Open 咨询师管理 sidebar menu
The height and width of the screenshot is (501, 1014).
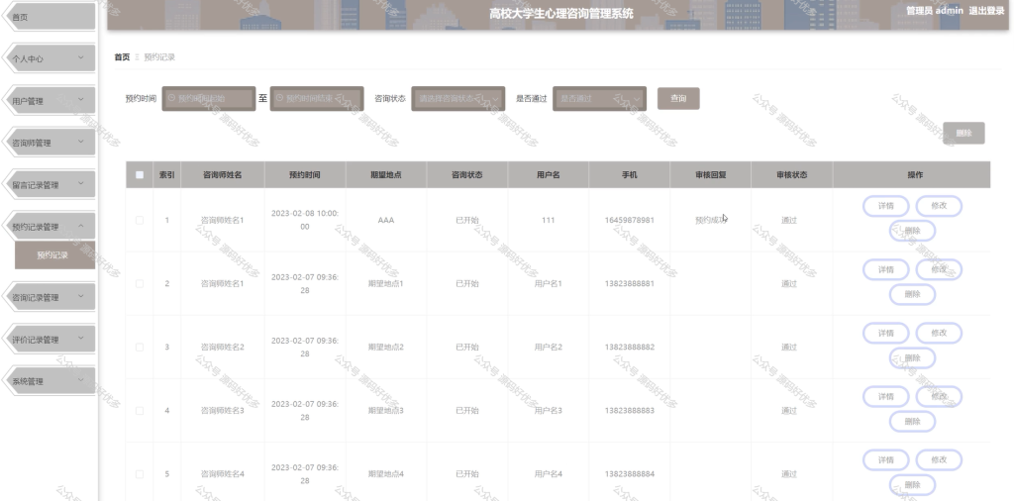point(50,143)
